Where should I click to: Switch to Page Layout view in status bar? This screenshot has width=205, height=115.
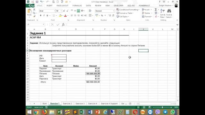(x=144, y=107)
